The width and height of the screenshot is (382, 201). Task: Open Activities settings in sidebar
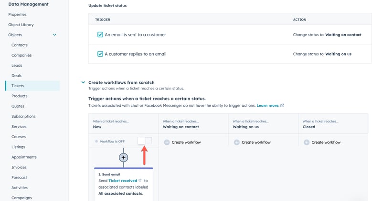pyautogui.click(x=20, y=188)
